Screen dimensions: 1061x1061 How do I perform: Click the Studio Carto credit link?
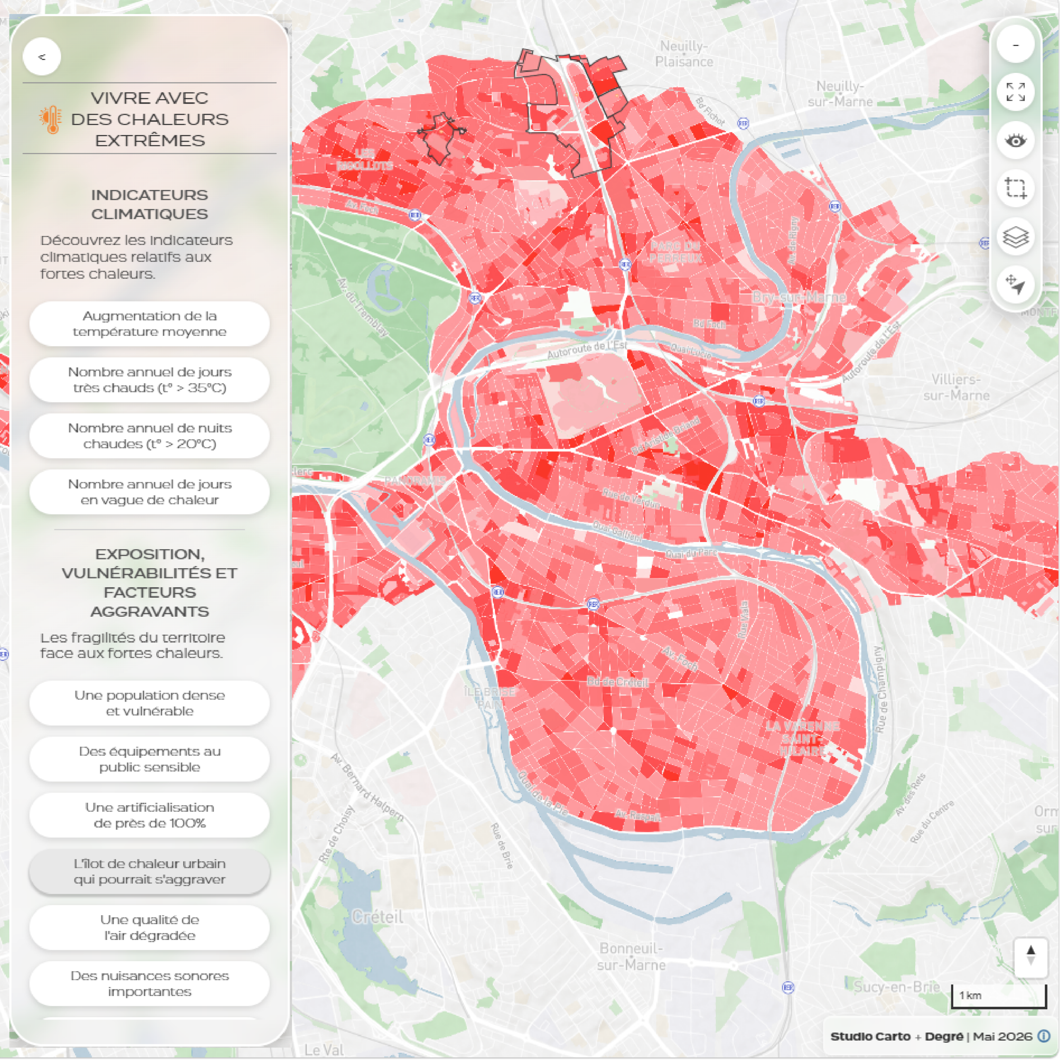[870, 1036]
